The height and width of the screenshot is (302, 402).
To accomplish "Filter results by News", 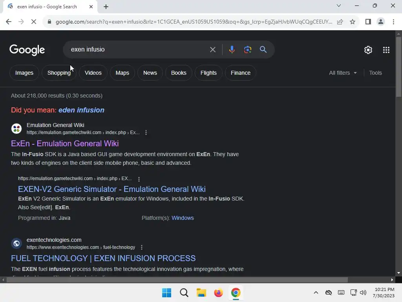I will click(x=150, y=73).
